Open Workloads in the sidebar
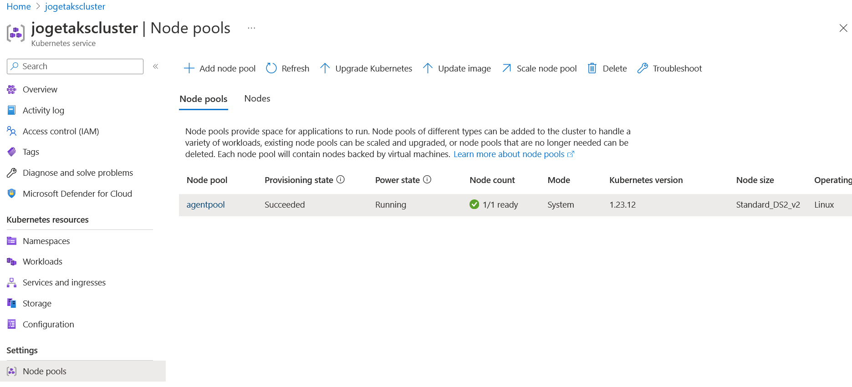The width and height of the screenshot is (852, 387). click(42, 262)
